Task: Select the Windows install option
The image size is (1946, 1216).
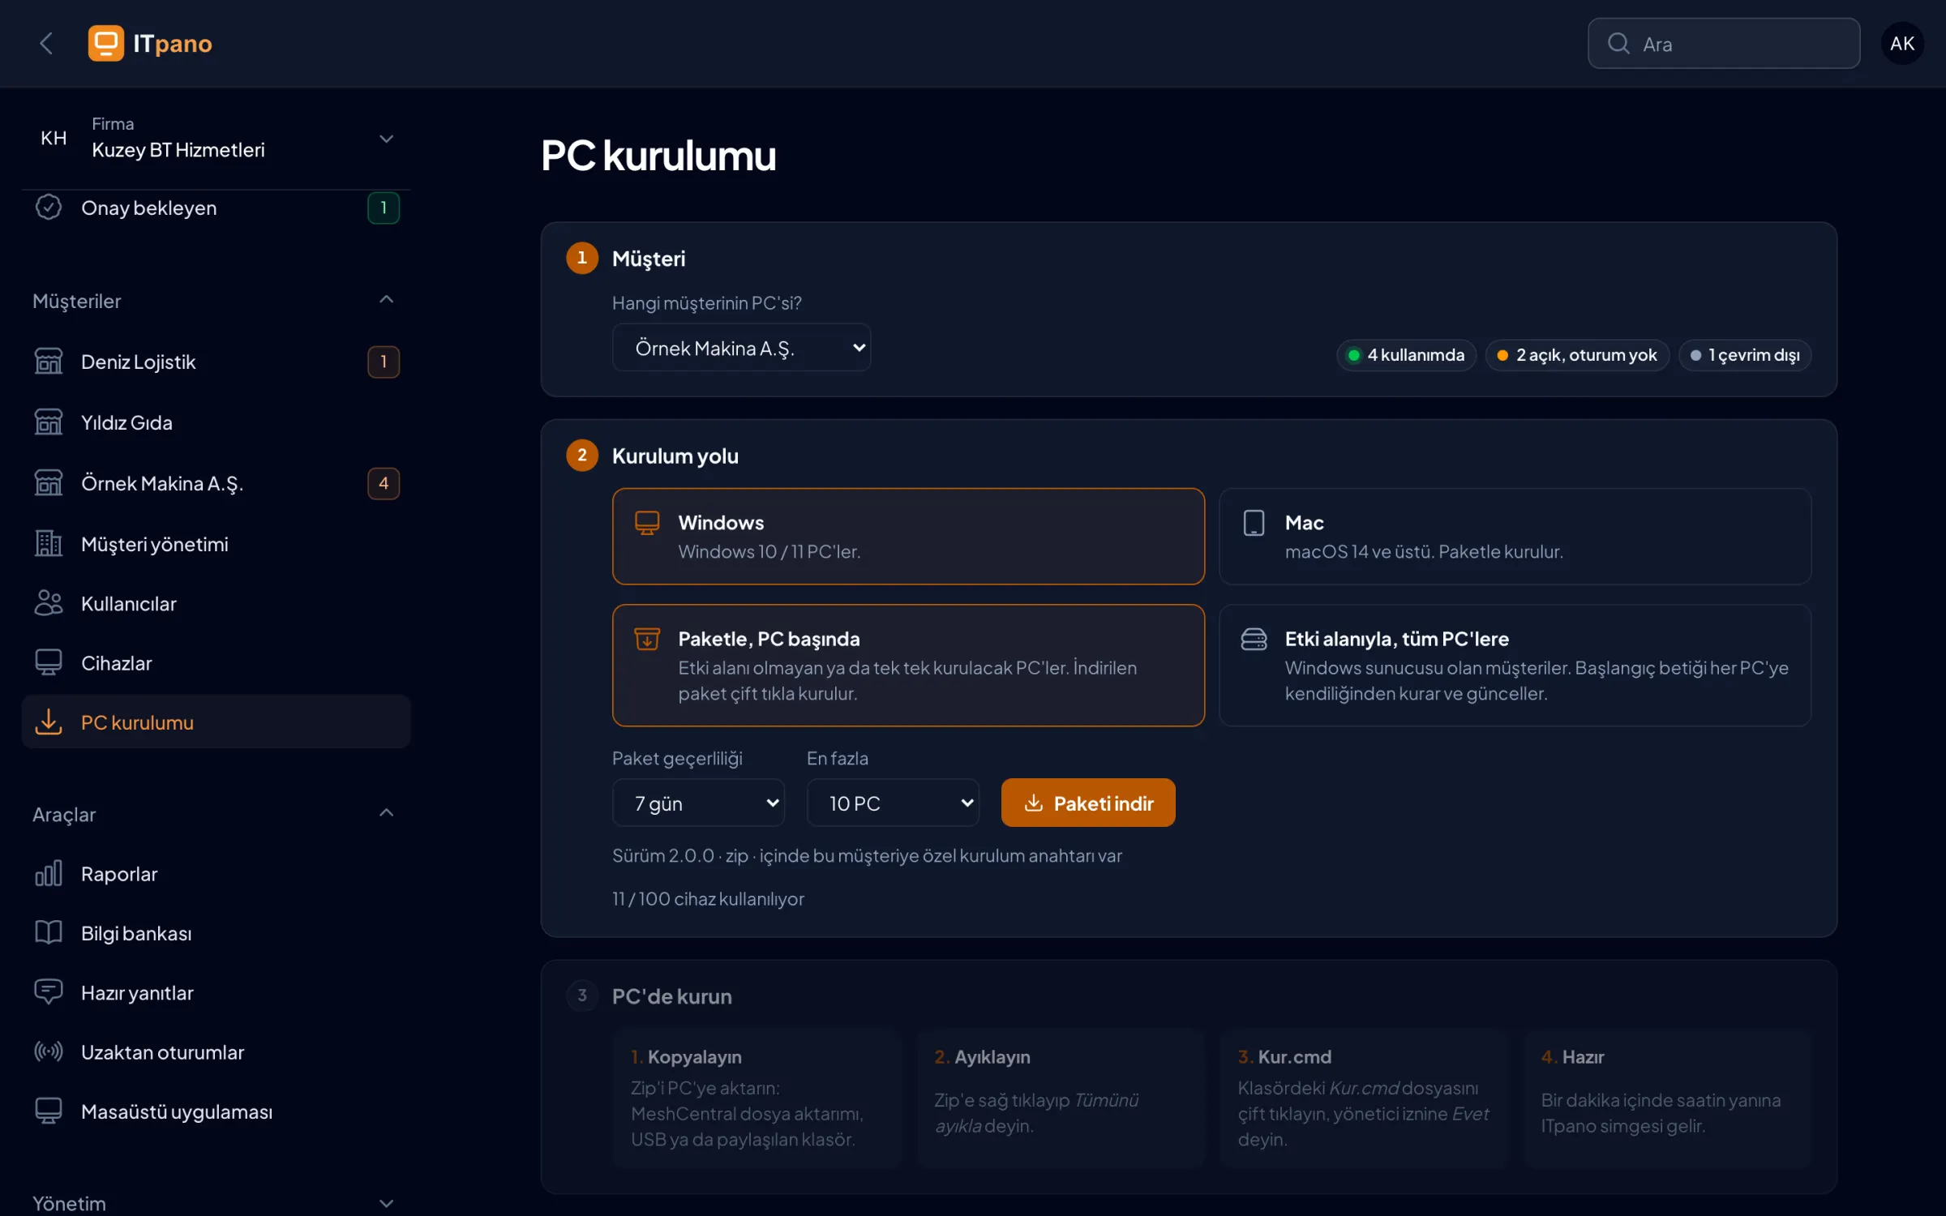Action: (x=908, y=536)
